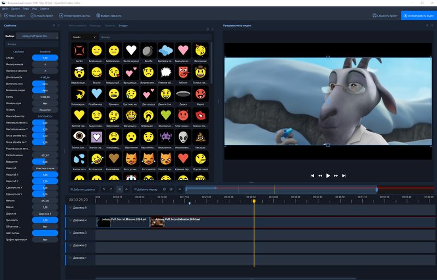This screenshot has height=280, width=437.
Task: Click the Play button in video preview
Action: click(x=328, y=176)
